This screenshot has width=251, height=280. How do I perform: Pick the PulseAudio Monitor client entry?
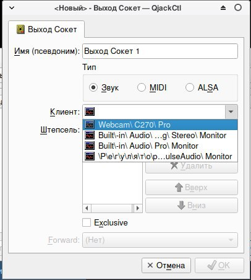coord(160,156)
